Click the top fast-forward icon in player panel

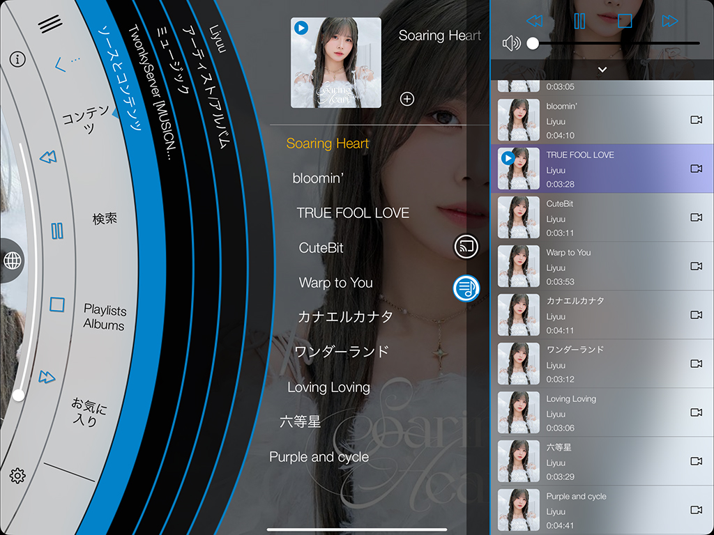pyautogui.click(x=670, y=20)
